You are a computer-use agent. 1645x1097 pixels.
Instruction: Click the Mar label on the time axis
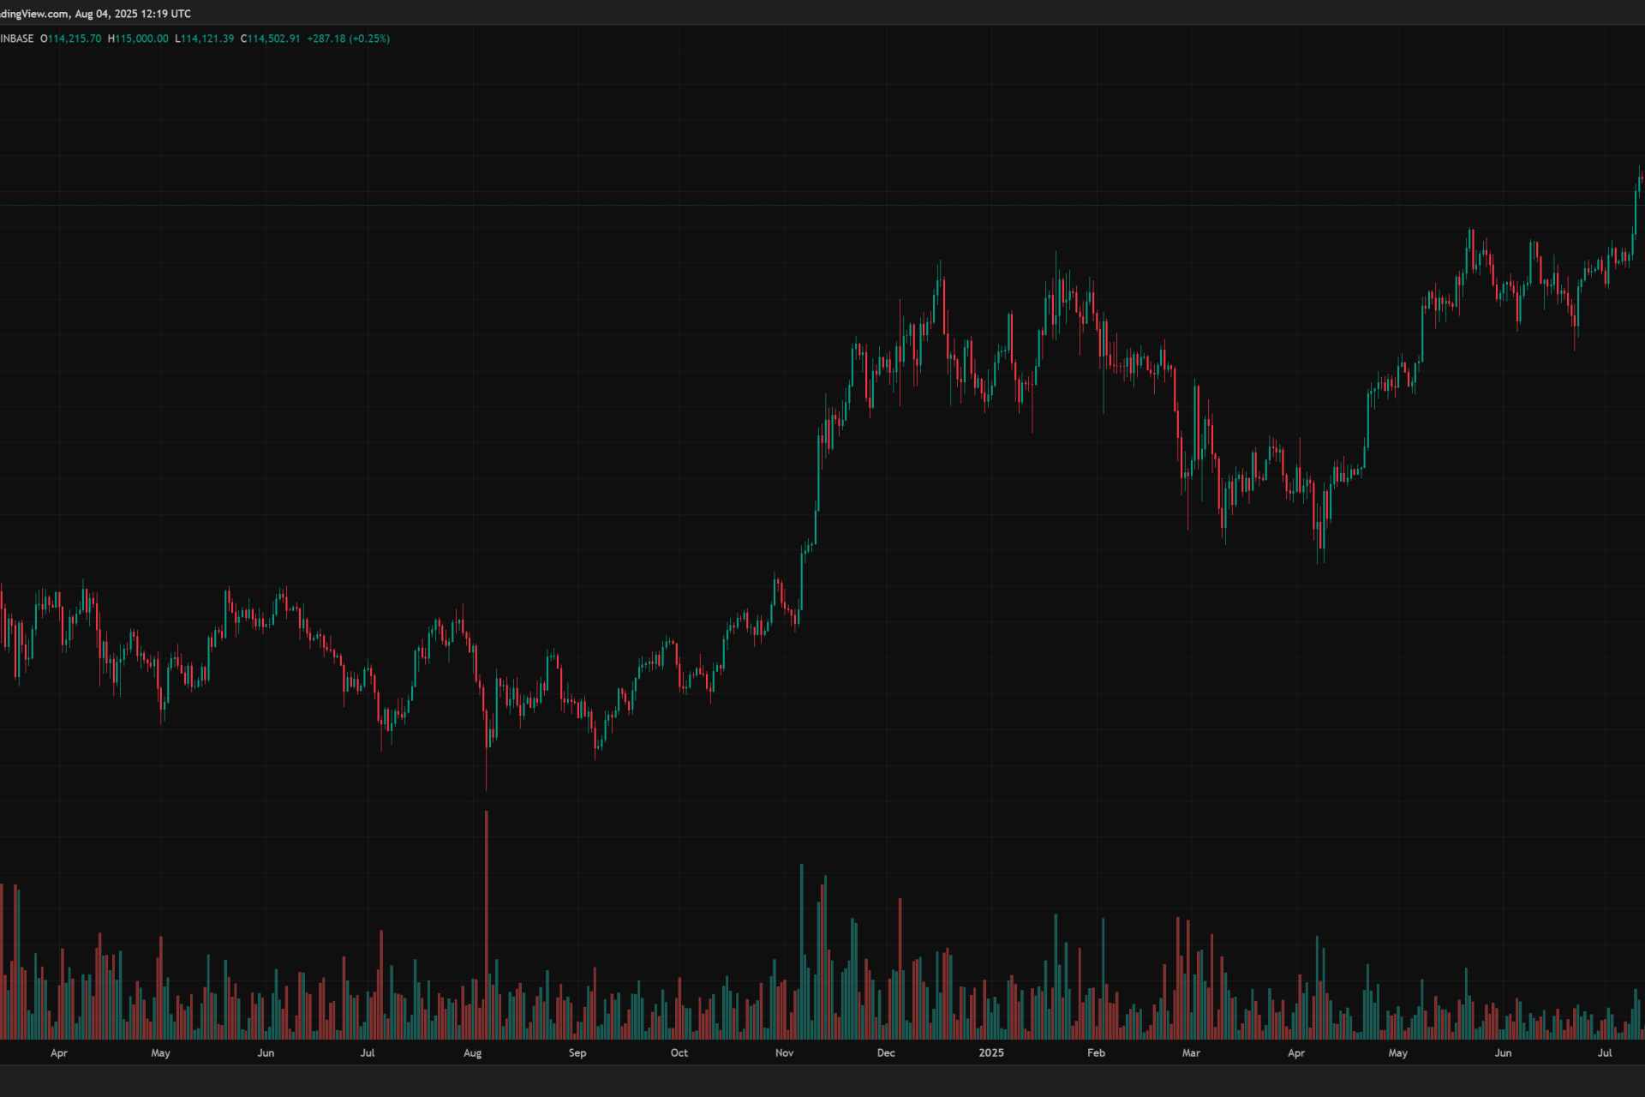click(1191, 1052)
